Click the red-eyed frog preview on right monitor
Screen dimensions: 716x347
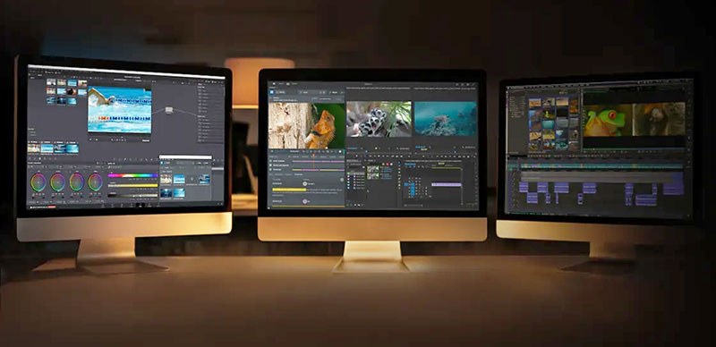tap(608, 120)
